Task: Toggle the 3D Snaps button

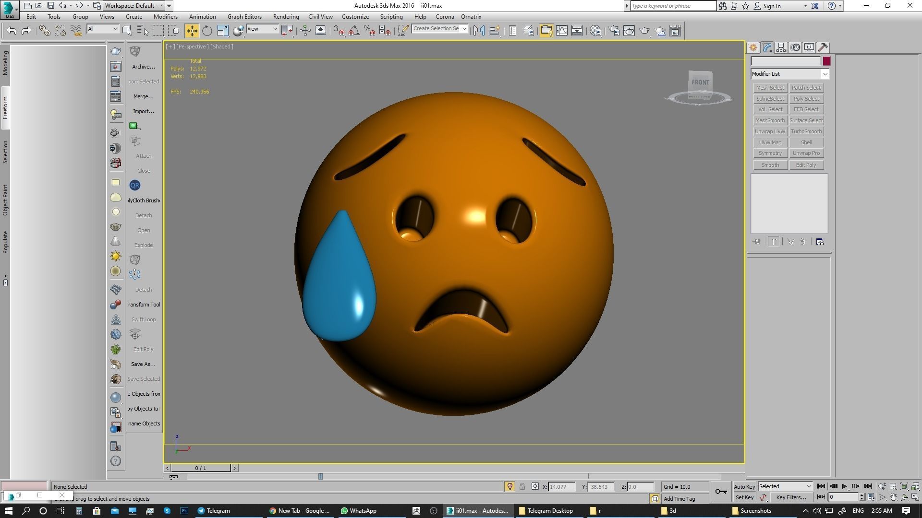Action: tap(339, 31)
